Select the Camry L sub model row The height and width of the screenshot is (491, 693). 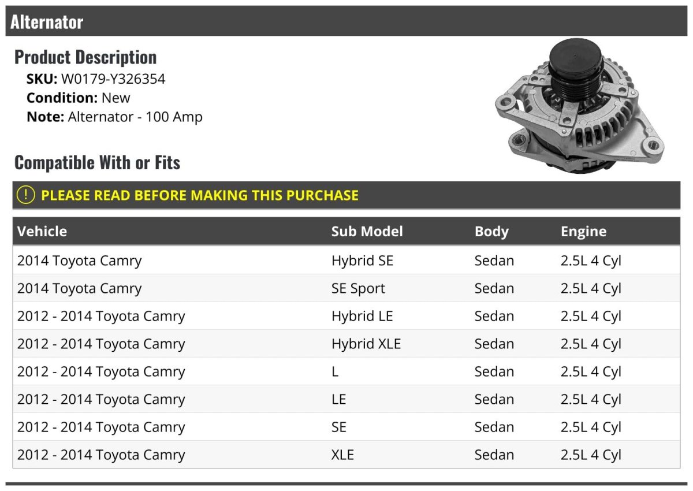[x=335, y=371]
